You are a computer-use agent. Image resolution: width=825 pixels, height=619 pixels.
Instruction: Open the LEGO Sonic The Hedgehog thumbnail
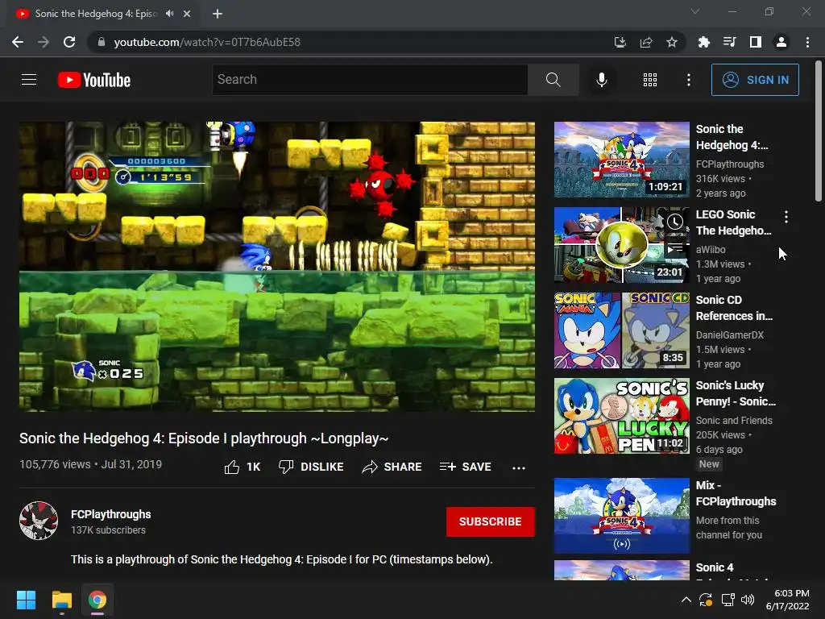pos(621,245)
